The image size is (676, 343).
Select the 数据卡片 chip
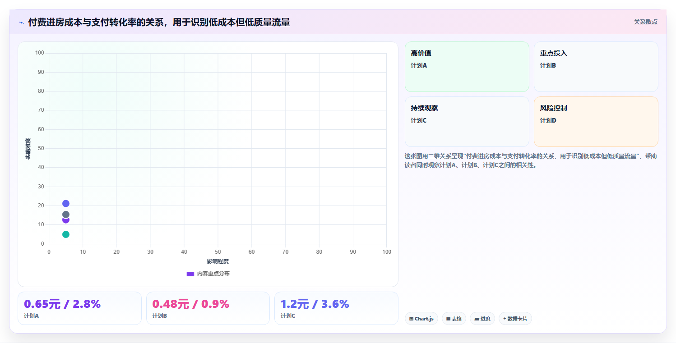[515, 319]
